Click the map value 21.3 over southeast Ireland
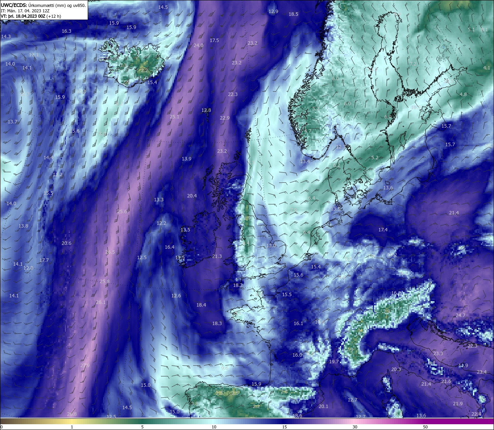The width and height of the screenshot is (494, 430). (217, 257)
